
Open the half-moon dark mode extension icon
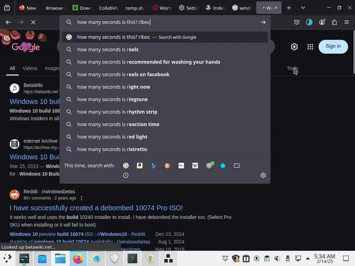(309, 22)
